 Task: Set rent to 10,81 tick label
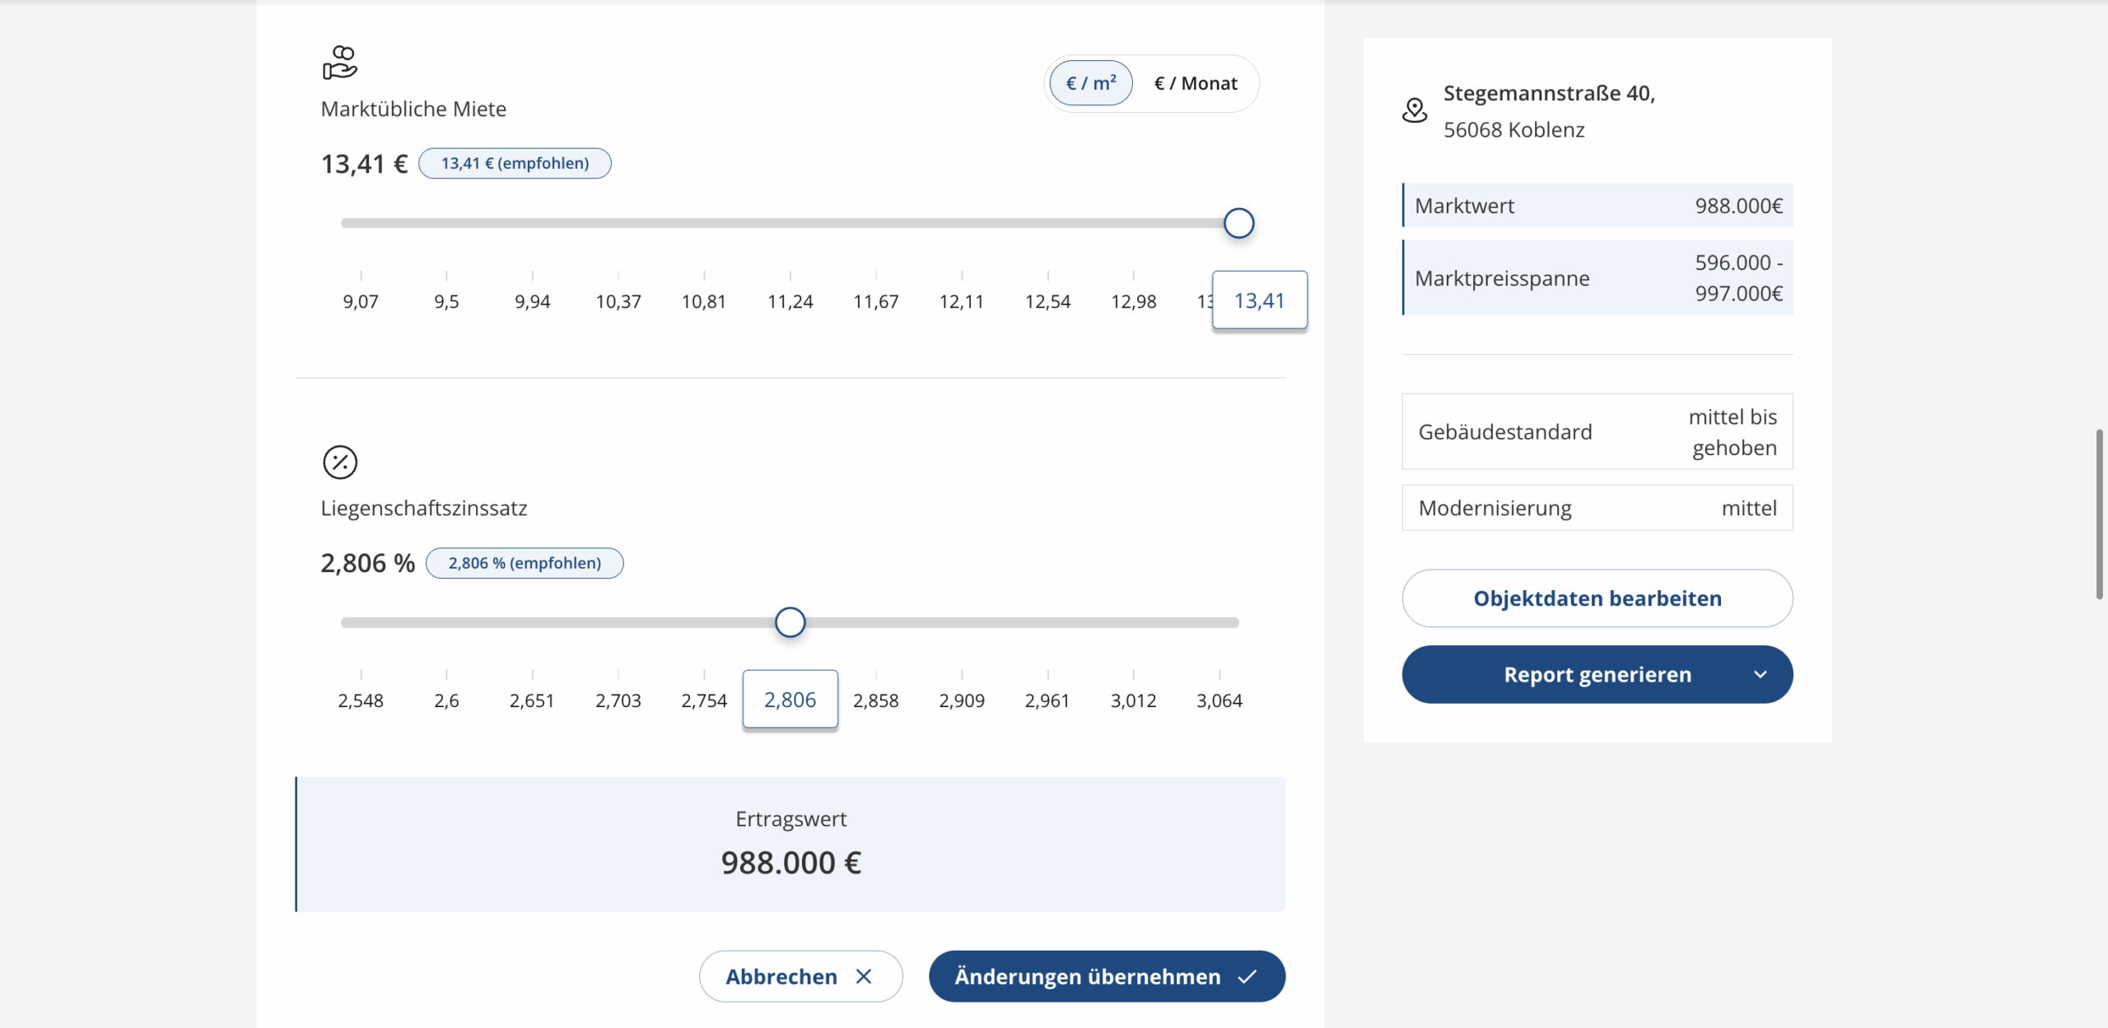(703, 301)
